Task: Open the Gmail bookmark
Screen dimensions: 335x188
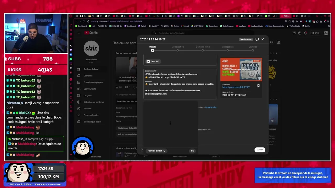Action: click(x=185, y=26)
